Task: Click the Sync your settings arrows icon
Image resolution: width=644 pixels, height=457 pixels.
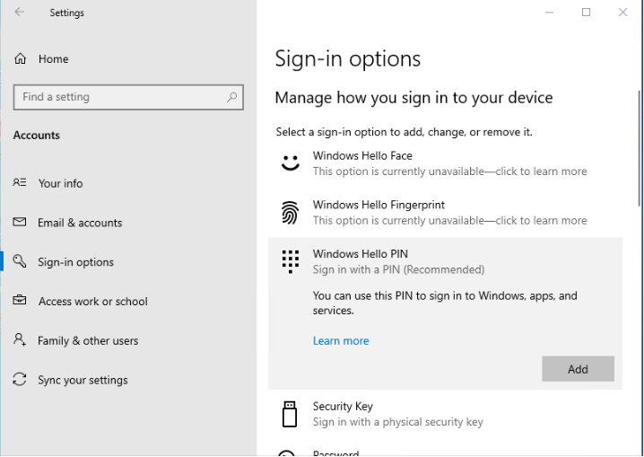Action: [x=20, y=379]
